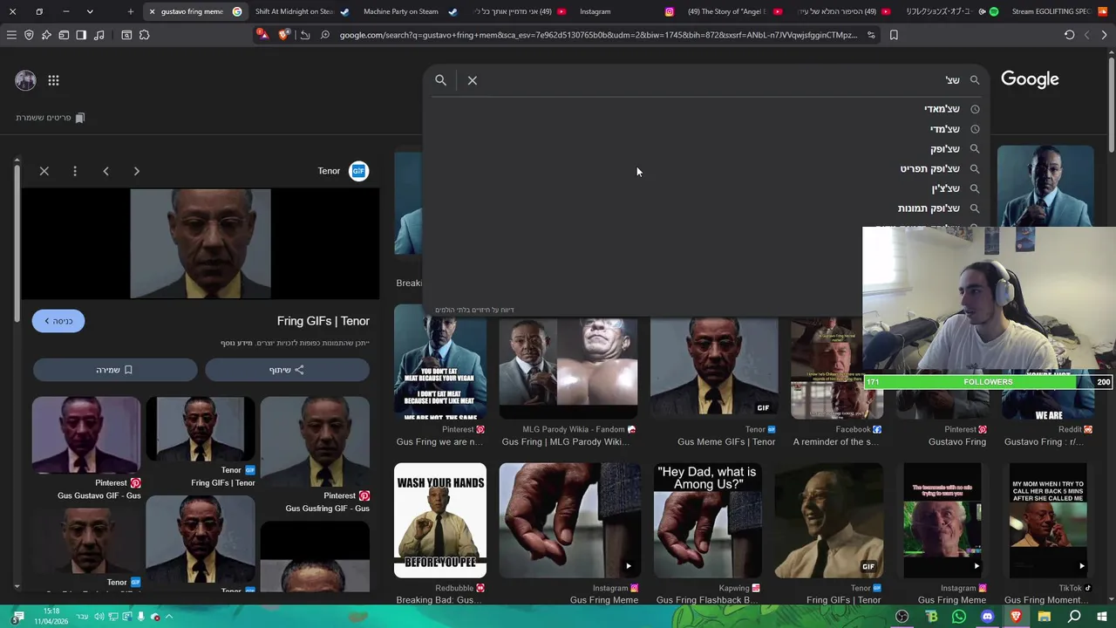Viewport: 1116px width, 628px height.
Task: Click the 'שיתוף' share button
Action: click(x=287, y=370)
